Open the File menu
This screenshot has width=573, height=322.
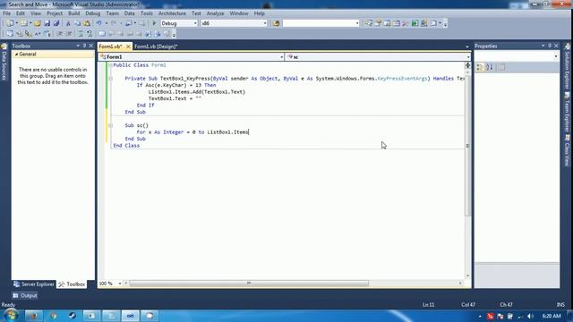[6, 13]
